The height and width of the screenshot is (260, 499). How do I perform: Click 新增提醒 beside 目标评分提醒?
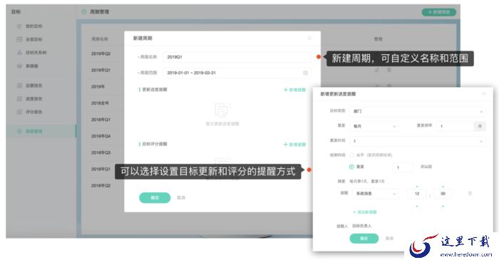coord(294,145)
